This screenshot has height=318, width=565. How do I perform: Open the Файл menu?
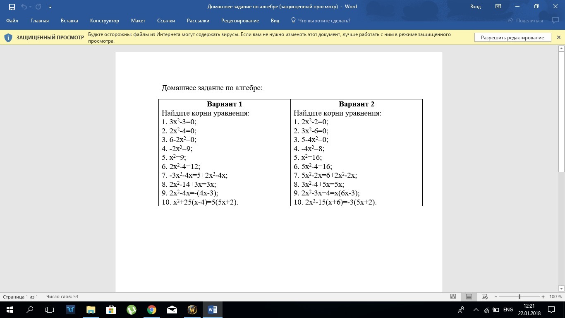[12, 21]
